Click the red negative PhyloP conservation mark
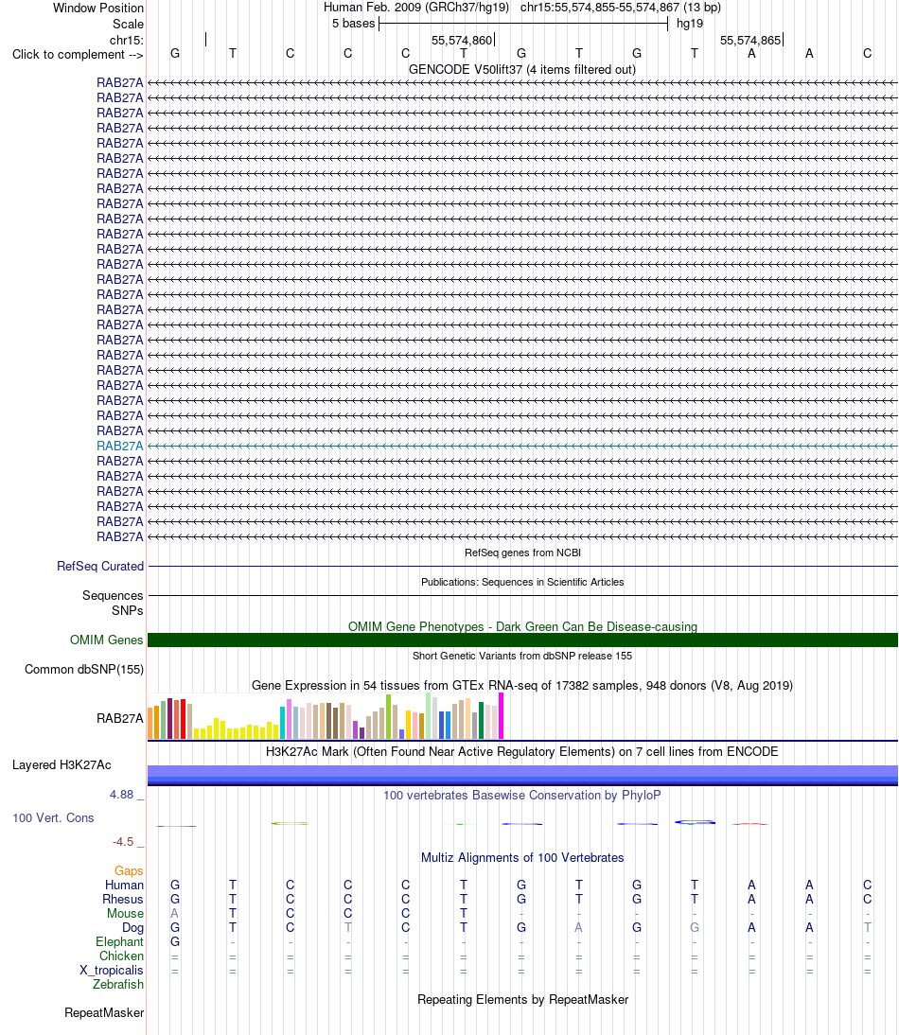 coord(749,824)
